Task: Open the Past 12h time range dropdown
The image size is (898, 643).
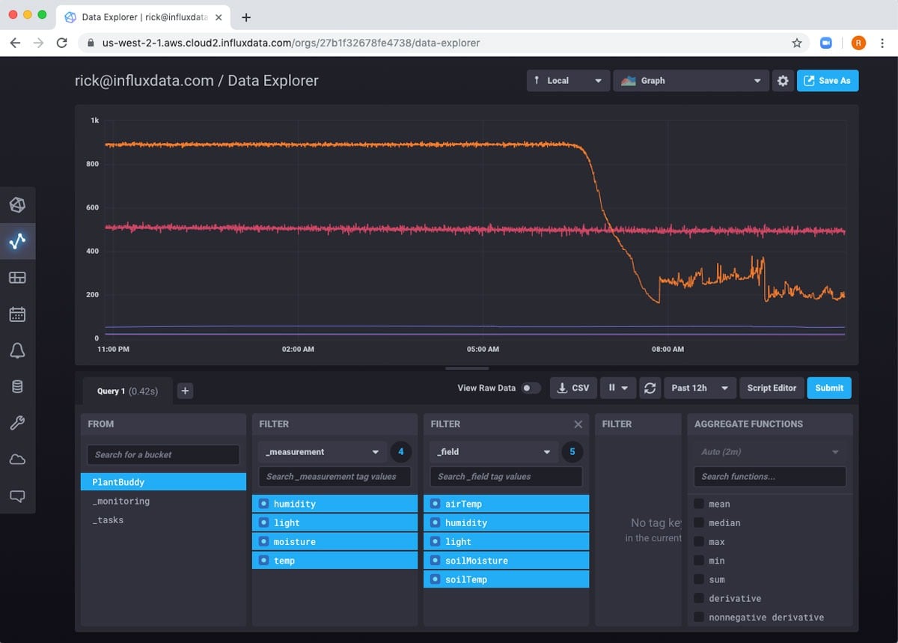Action: (699, 388)
